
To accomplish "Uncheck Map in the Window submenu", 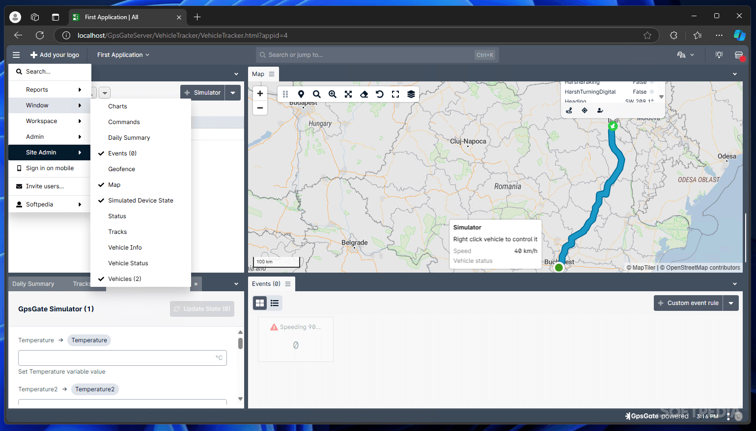I will click(140, 185).
